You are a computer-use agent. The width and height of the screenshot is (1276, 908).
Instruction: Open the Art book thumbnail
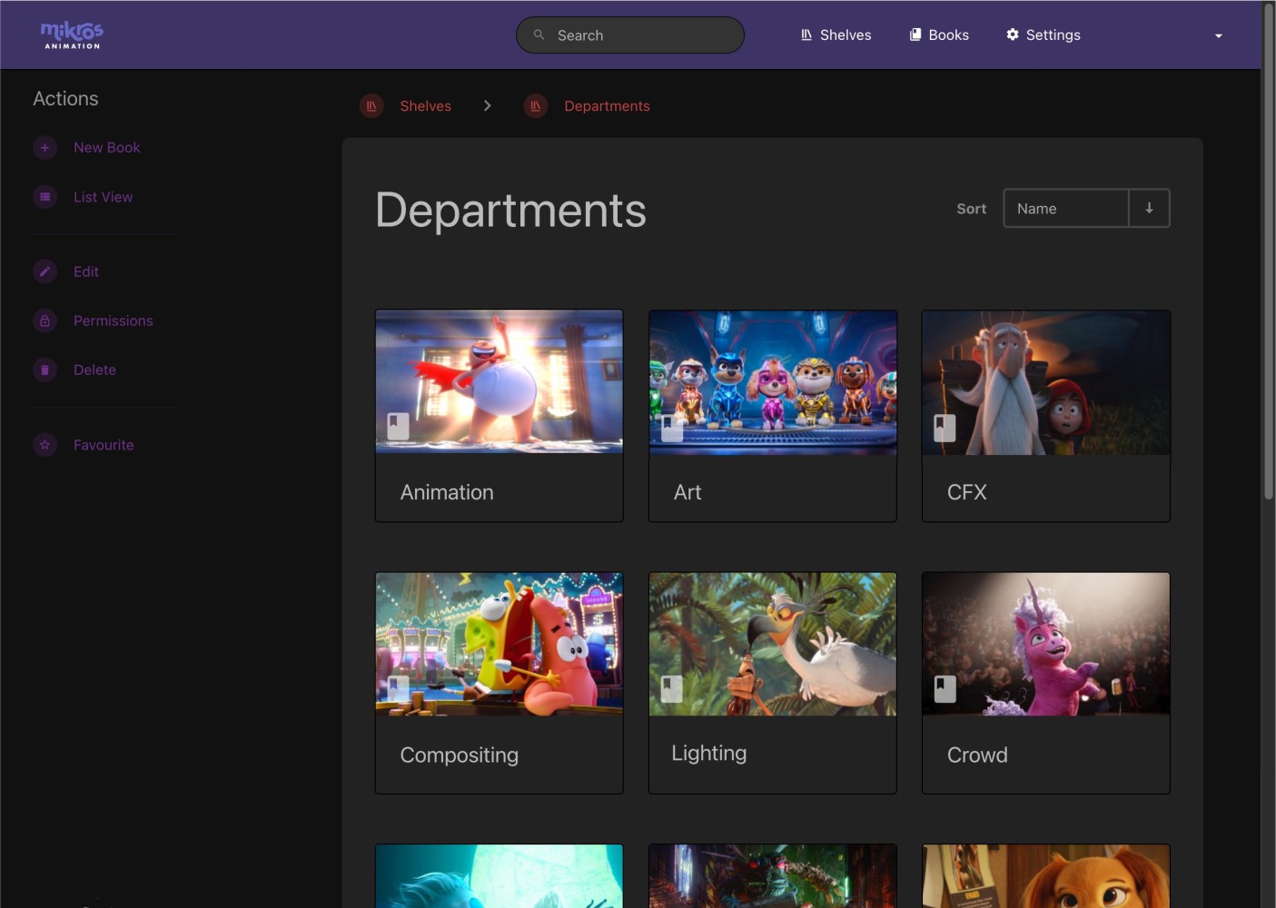pyautogui.click(x=773, y=382)
